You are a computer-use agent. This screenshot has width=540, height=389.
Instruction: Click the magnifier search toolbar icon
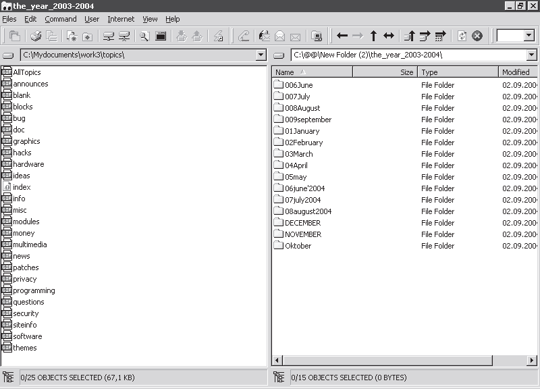144,36
